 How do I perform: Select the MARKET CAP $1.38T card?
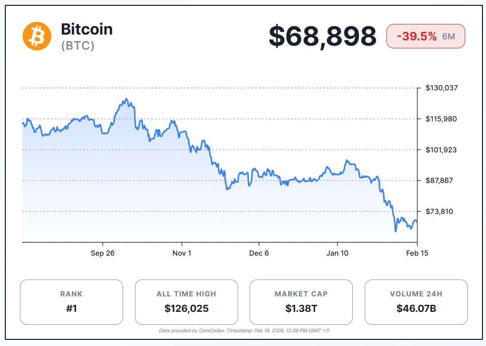coord(301,302)
